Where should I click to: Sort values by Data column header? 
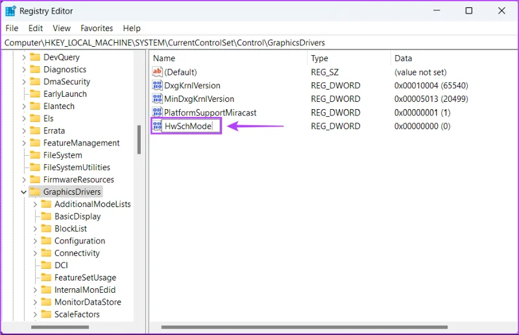click(453, 58)
